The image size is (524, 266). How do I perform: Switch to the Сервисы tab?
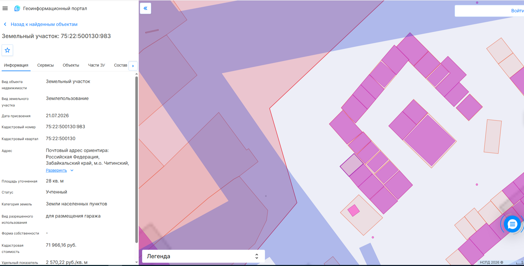45,65
